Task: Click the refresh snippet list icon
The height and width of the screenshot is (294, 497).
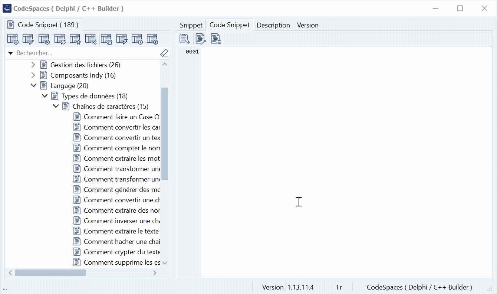Action: tap(60, 39)
